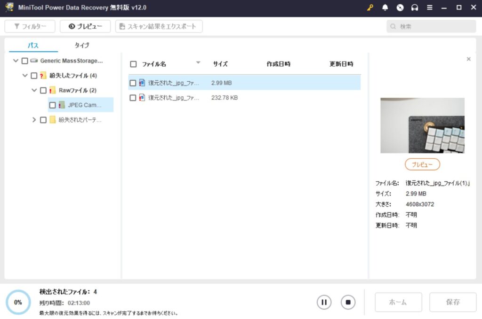Click file name 復元された_jpg_ファイル(1) in details
482x319 pixels.
tap(438, 183)
